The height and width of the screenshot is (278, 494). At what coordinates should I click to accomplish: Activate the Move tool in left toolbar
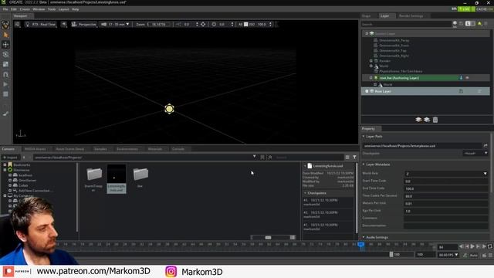pos(5,45)
